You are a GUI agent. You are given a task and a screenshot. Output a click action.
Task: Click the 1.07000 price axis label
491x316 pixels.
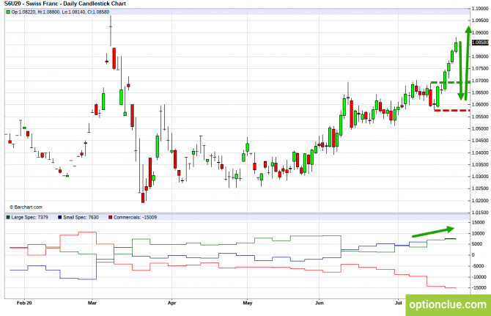[x=480, y=81]
